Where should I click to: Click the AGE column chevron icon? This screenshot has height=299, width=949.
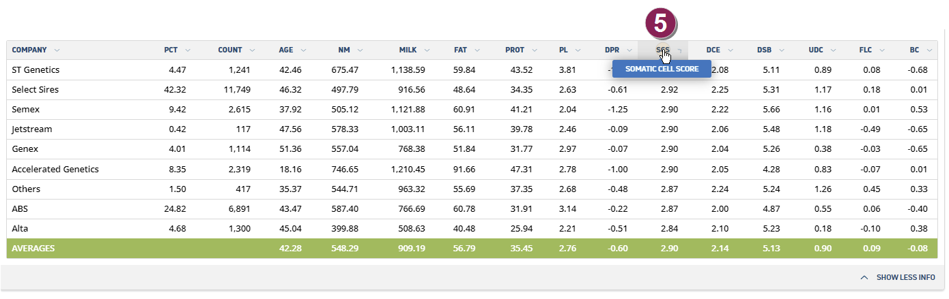click(x=302, y=50)
